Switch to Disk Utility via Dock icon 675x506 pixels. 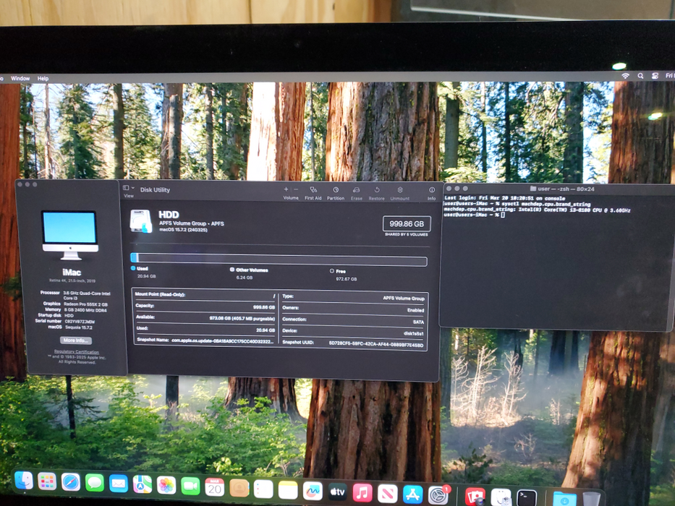tap(501, 497)
